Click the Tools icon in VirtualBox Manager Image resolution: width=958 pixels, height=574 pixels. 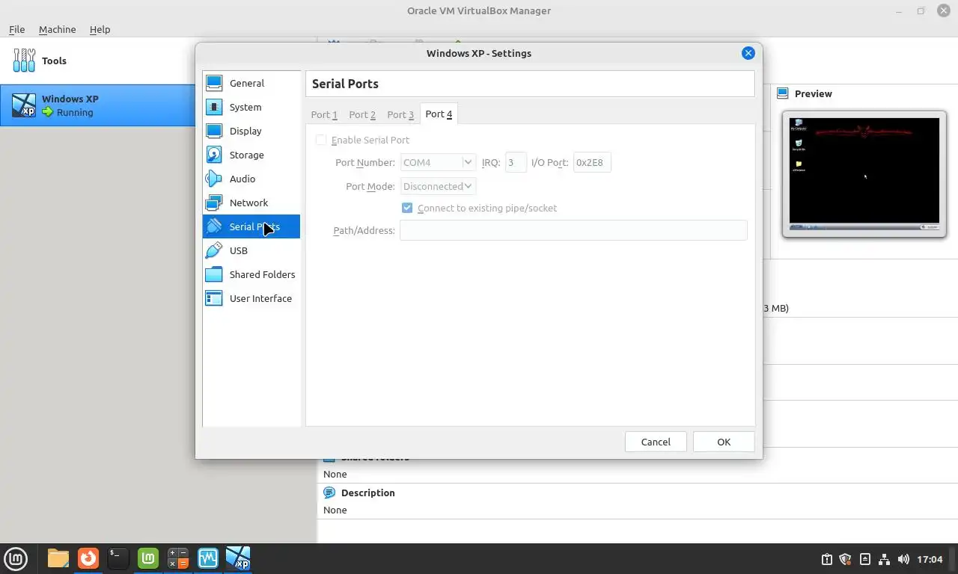(24, 61)
